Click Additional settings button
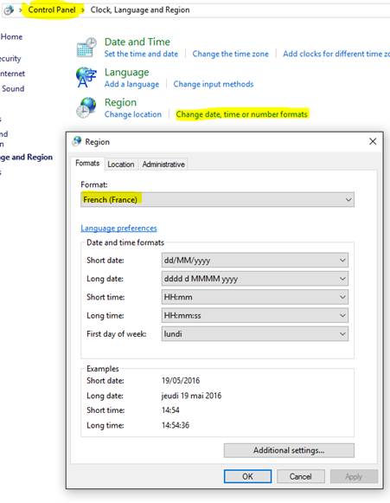The height and width of the screenshot is (503, 390). pyautogui.click(x=289, y=450)
